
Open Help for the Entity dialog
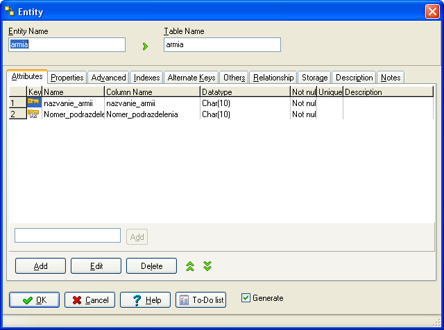point(145,299)
